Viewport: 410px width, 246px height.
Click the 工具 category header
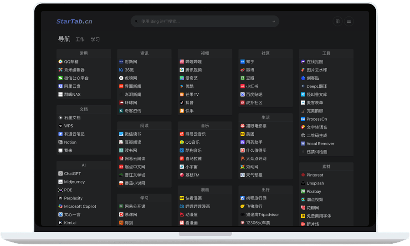[326, 53]
